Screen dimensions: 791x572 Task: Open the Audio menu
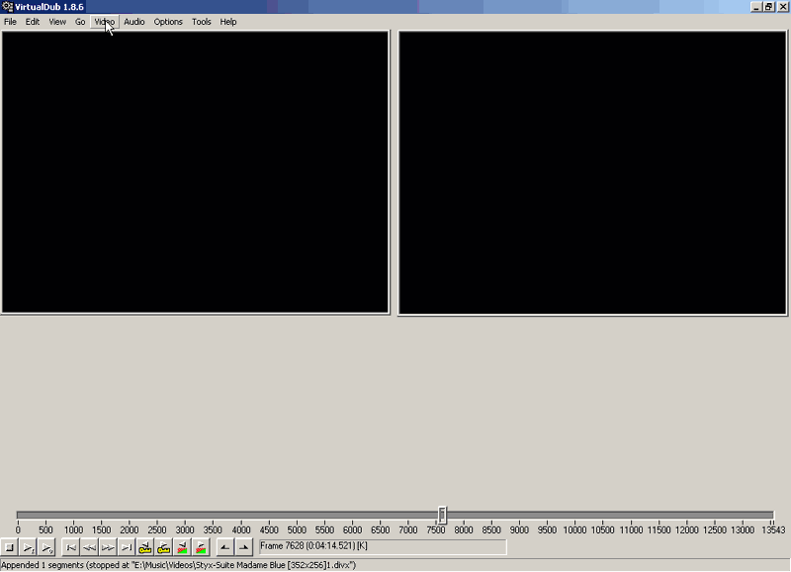(x=134, y=22)
